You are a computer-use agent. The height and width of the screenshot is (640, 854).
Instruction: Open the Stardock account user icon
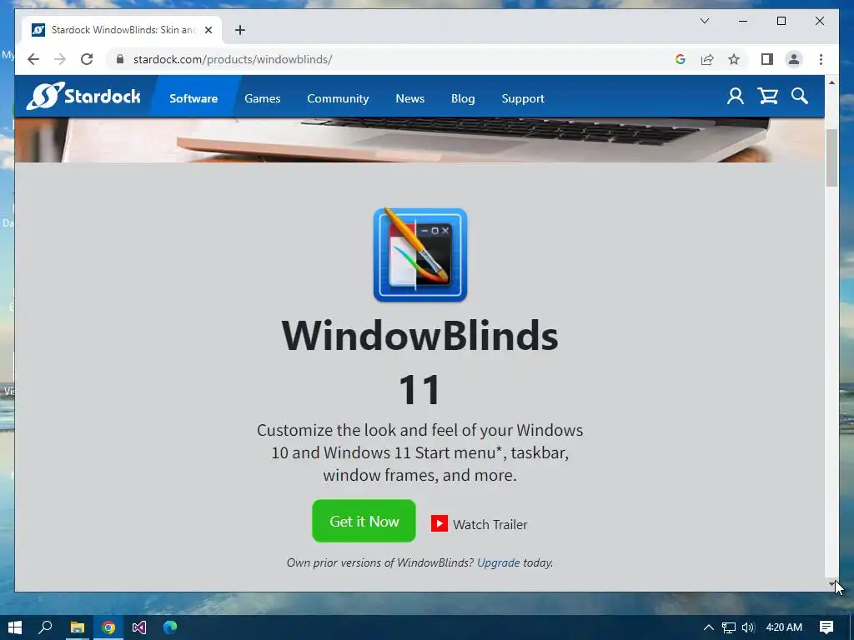tap(736, 97)
